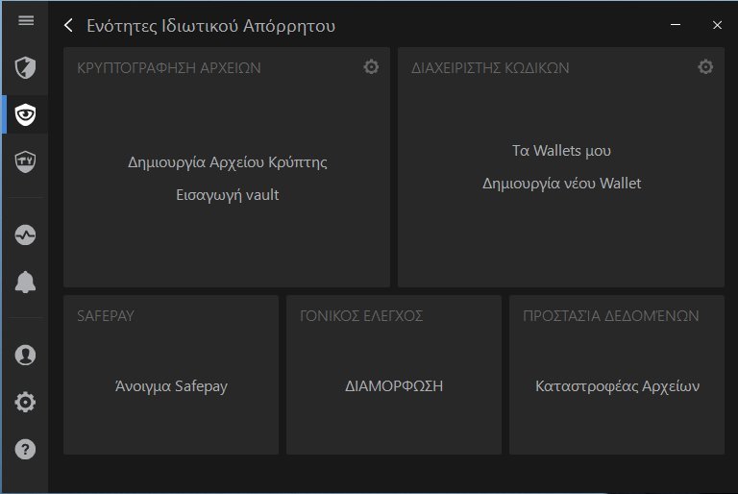Open the Account user icon
738x494 pixels.
click(25, 355)
